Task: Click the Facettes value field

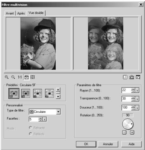Action: (x=34, y=119)
